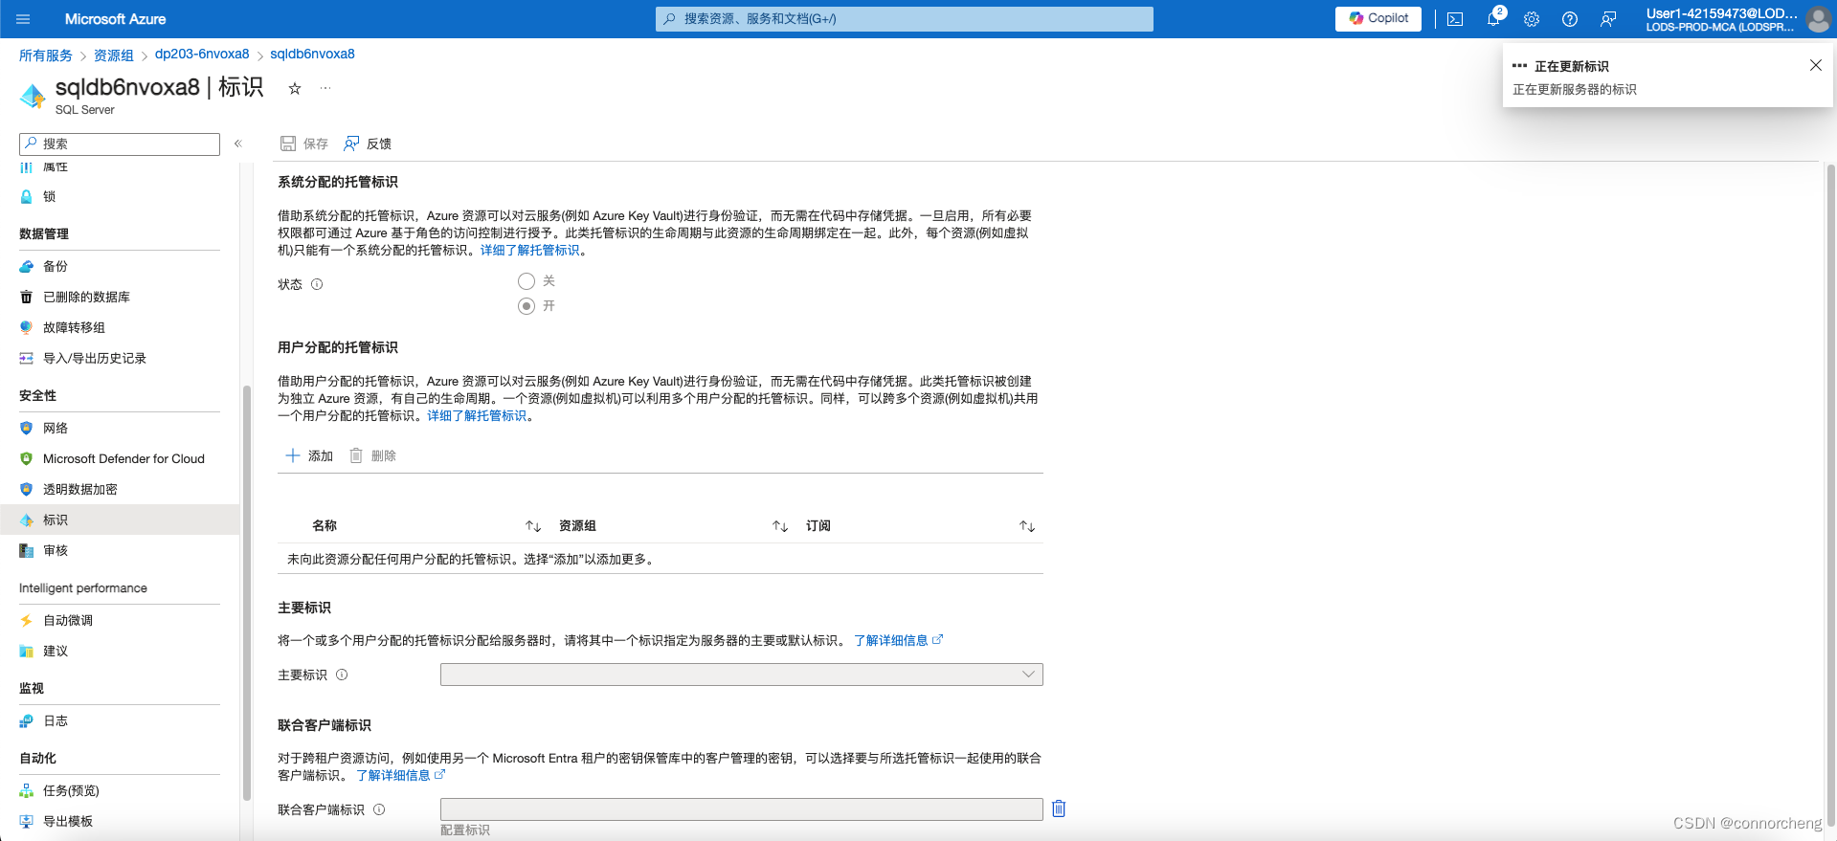Go to sqldb6nvoxa8 breadcrumb
The image size is (1837, 841).
312,55
